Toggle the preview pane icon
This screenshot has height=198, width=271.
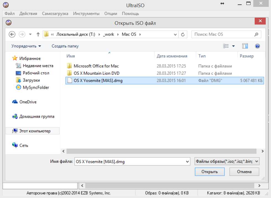point(245,46)
